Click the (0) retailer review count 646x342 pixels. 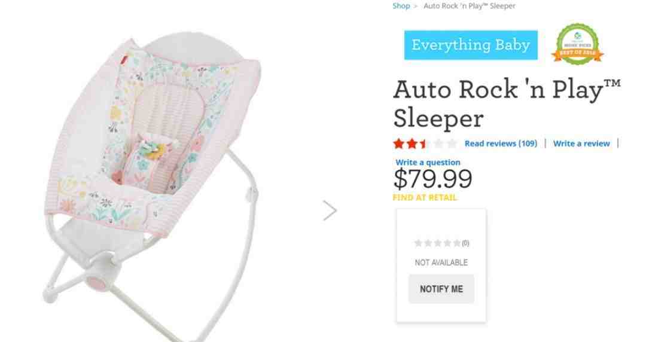[465, 243]
